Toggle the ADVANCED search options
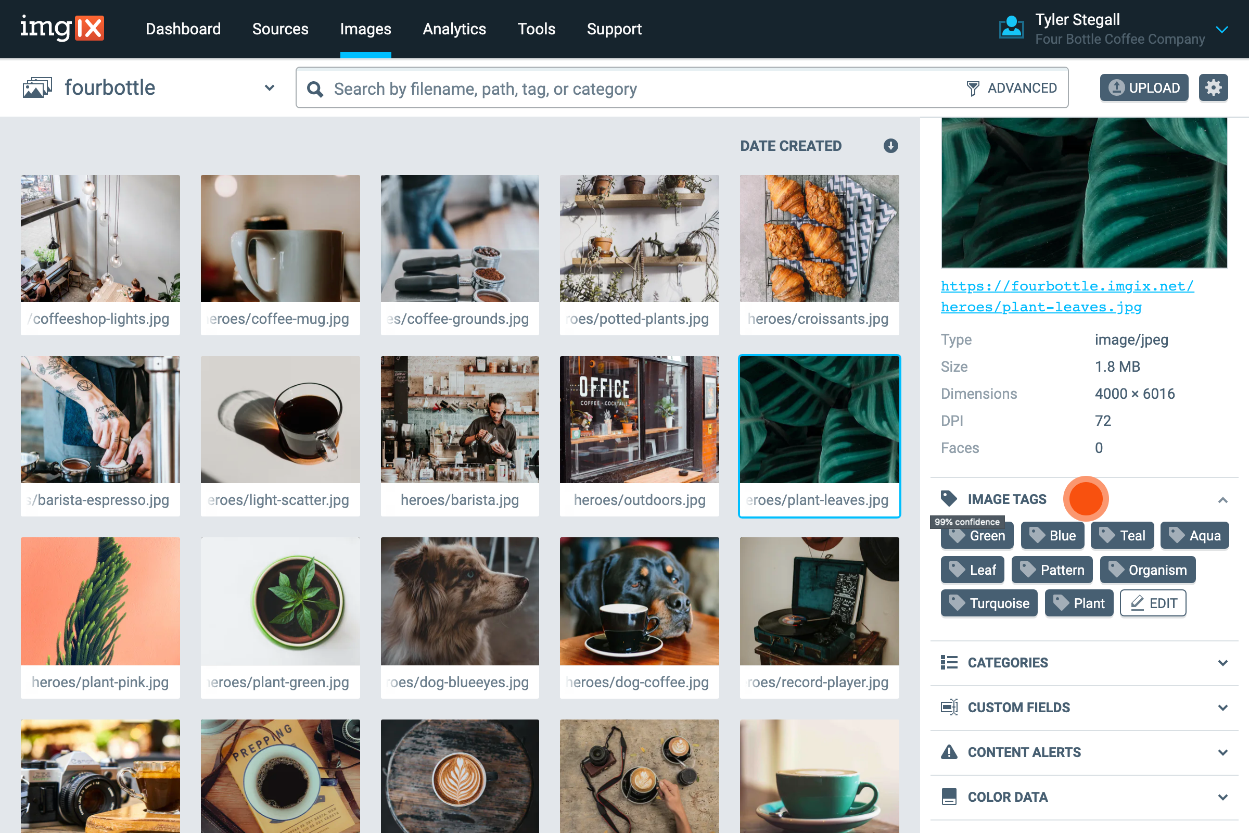This screenshot has height=833, width=1249. (x=1022, y=87)
